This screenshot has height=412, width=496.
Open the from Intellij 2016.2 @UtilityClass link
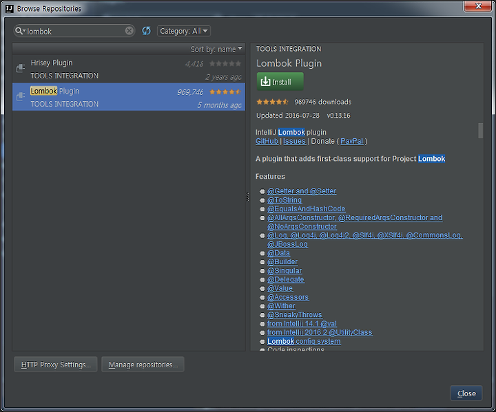(x=320, y=332)
